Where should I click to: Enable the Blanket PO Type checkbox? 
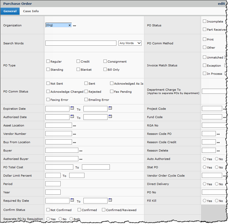tap(78, 69)
